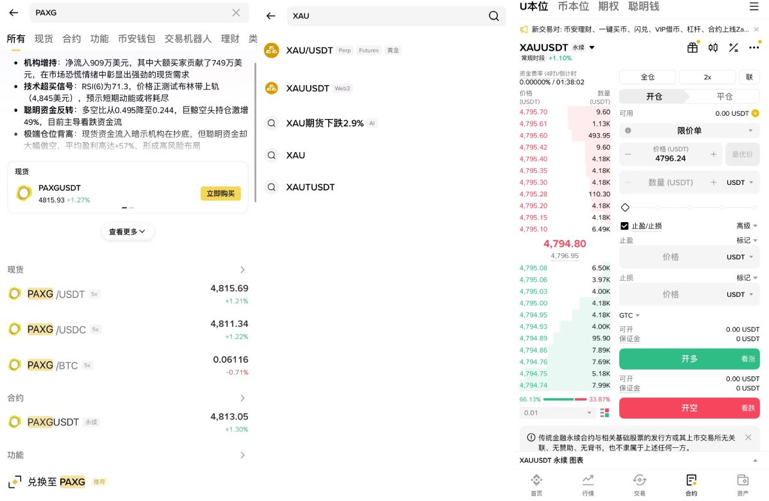This screenshot has height=501, width=769.
Task: Open the candlestick chart icon beside the gift
Action: pos(713,47)
